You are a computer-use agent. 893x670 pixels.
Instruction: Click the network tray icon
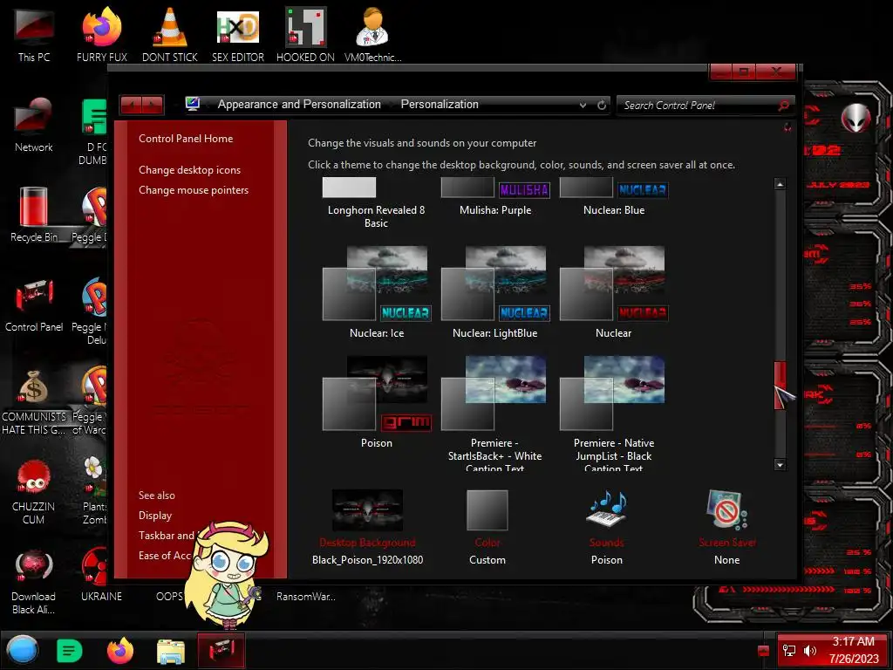[x=789, y=651]
